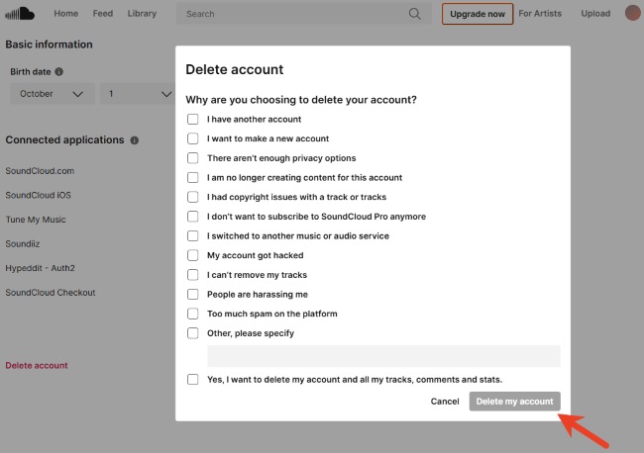Click the 'Delete account' dialog title
This screenshot has width=644, height=453.
235,69
